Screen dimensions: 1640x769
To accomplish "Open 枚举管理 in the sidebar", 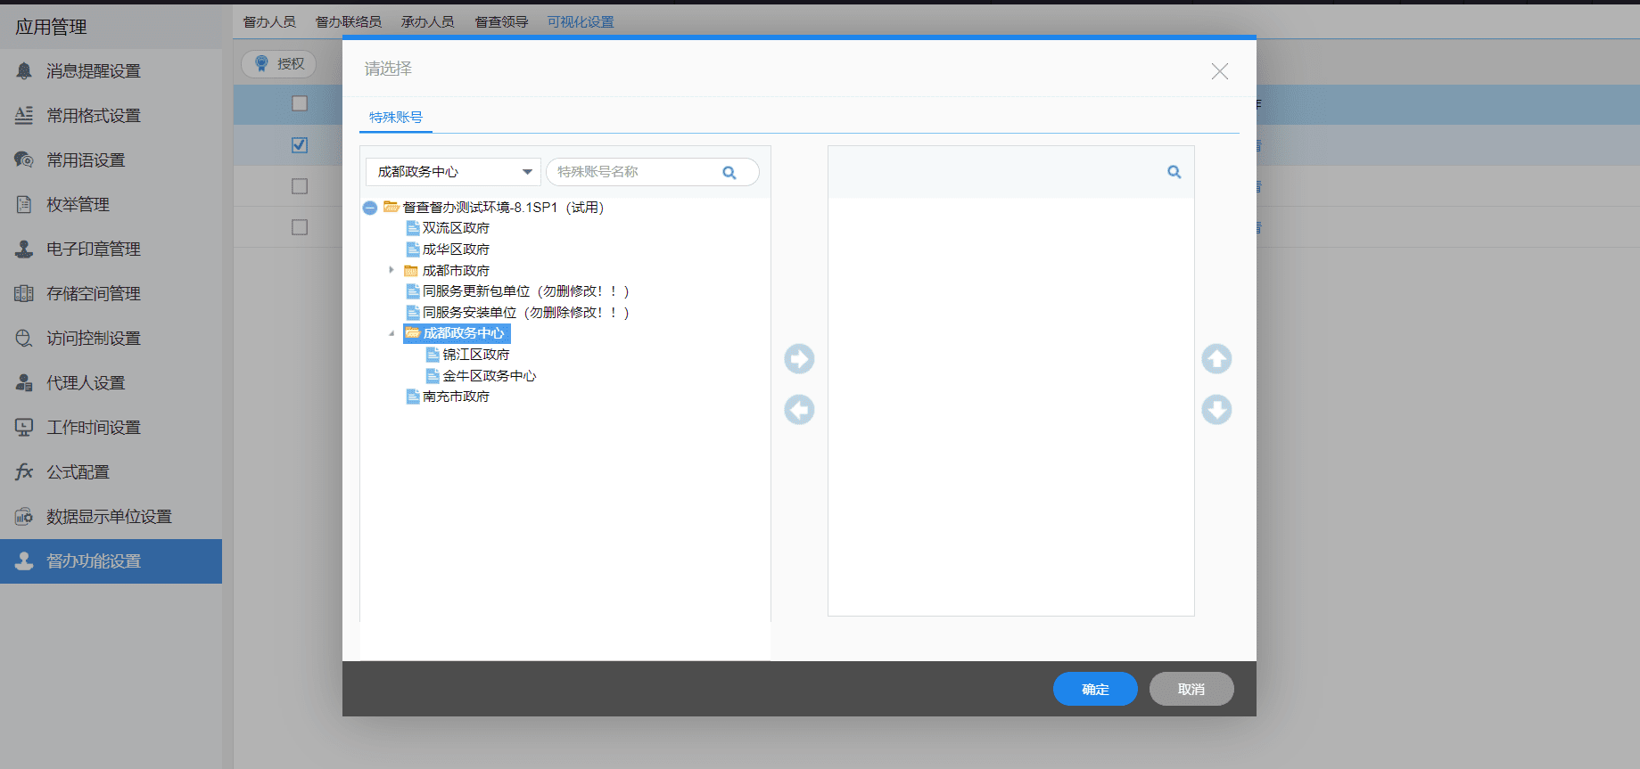I will click(111, 205).
